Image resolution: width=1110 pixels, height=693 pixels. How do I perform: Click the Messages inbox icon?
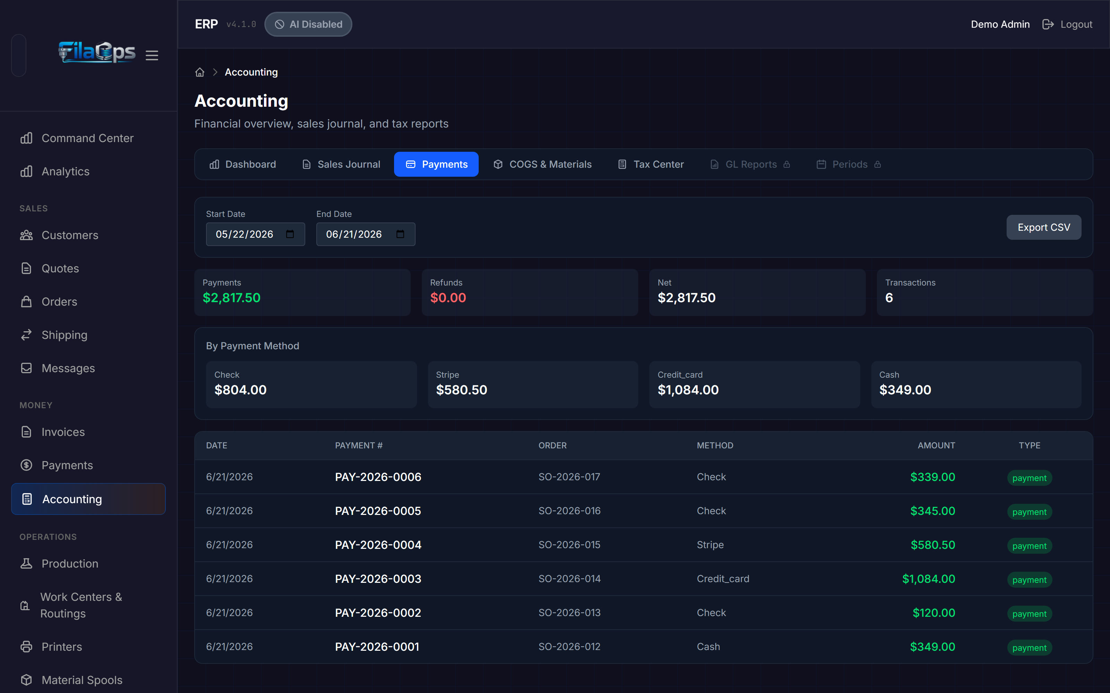[x=27, y=368]
